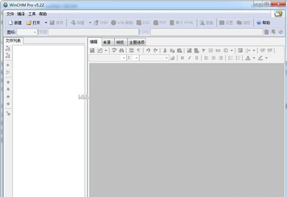Click the X delete icon in sidebar

pyautogui.click(x=8, y=72)
